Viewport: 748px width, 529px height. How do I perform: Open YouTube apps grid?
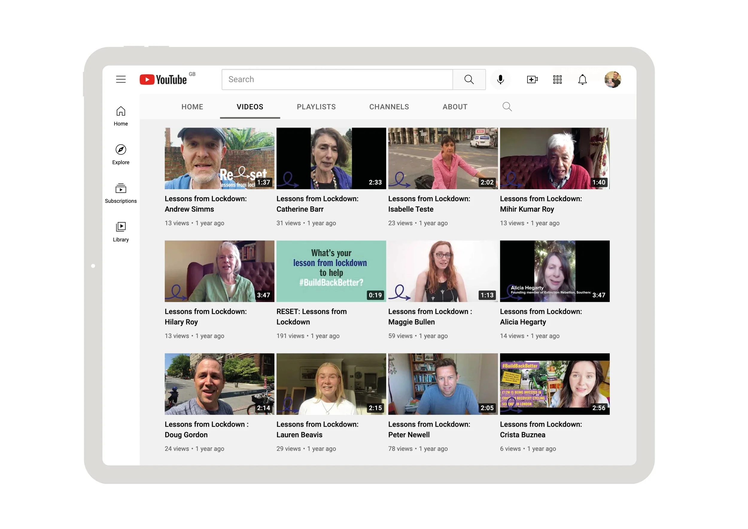pos(557,80)
